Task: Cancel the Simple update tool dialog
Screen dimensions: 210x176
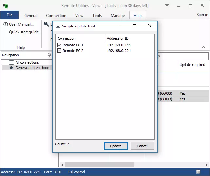Action: pos(142,146)
